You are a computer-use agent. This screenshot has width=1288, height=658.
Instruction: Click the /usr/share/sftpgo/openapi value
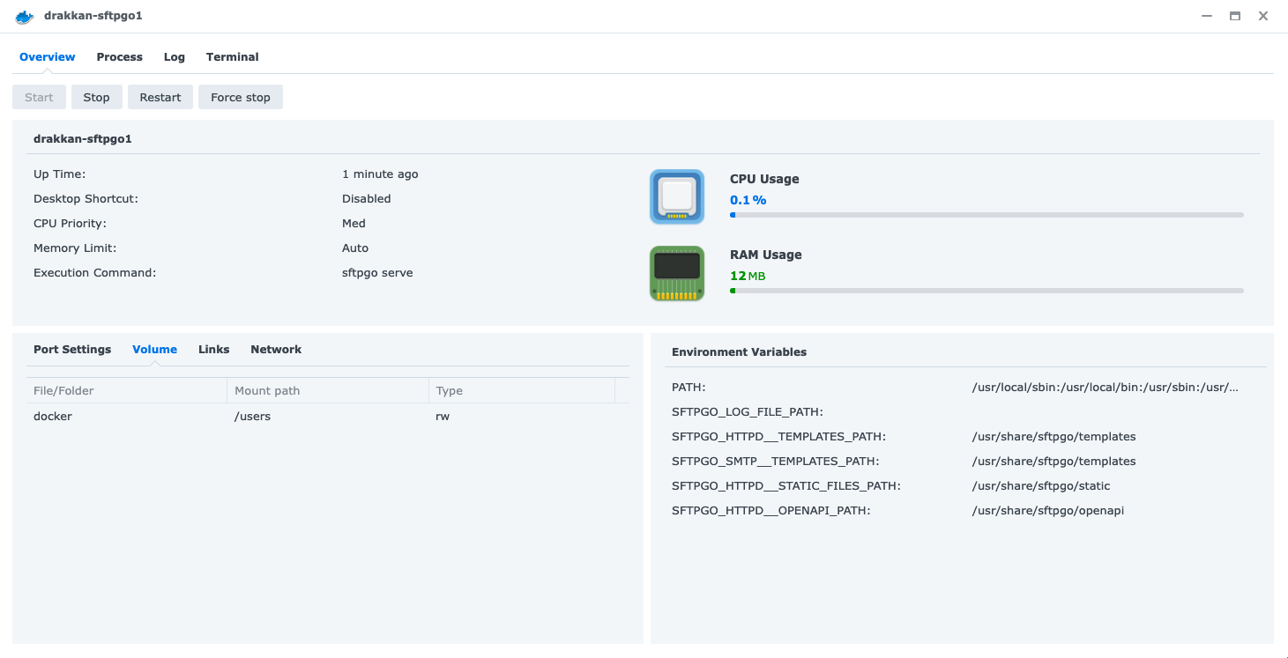click(x=1048, y=510)
